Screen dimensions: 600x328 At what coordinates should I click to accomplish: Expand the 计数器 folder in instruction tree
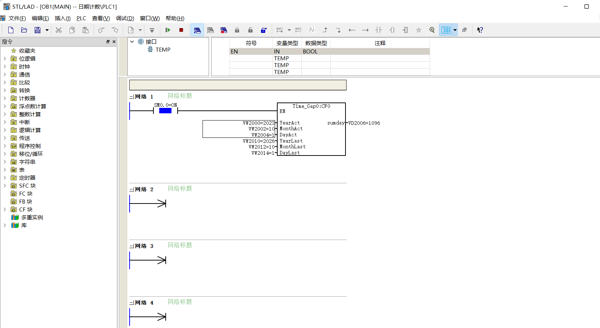pyautogui.click(x=5, y=98)
